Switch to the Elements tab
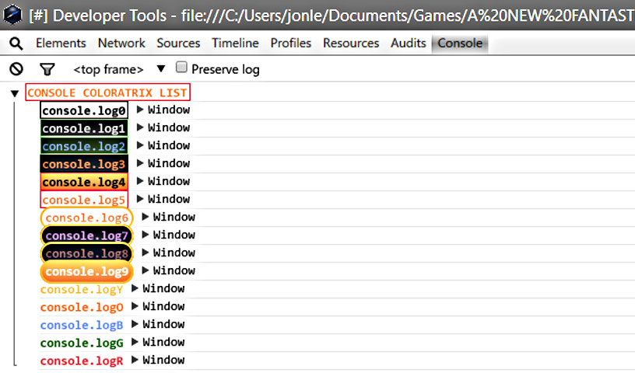Screen dimensions: 635x373 (61, 43)
